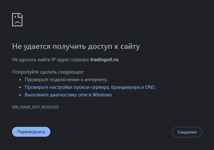
Task: Click the 'Попробуйте сделать следующее:' line
Action: coord(48,72)
